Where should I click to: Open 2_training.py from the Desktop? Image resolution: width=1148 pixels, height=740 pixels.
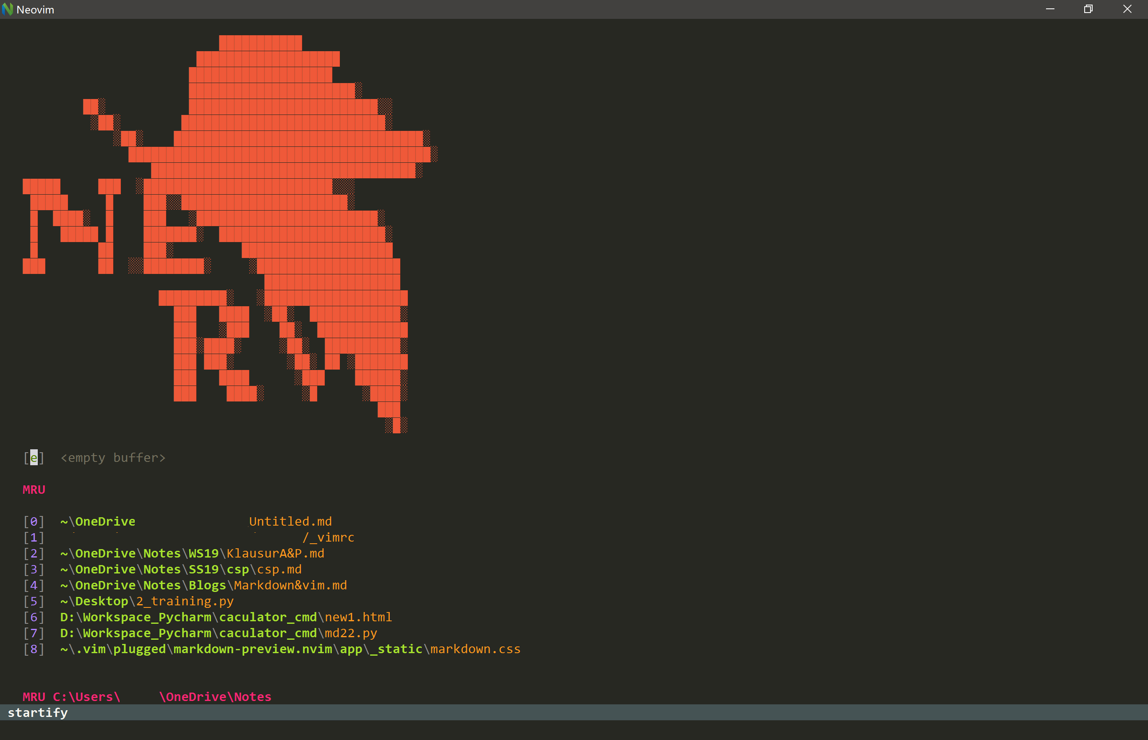pos(185,601)
